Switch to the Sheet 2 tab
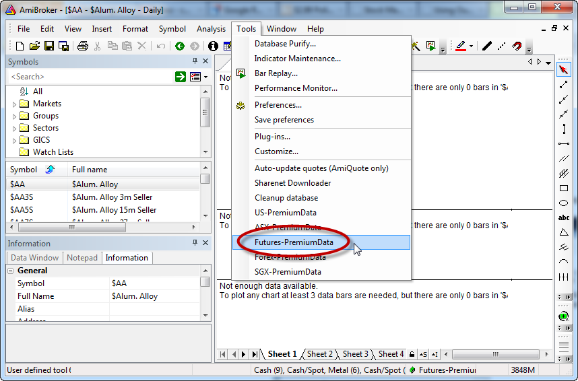The width and height of the screenshot is (578, 381). click(x=319, y=354)
